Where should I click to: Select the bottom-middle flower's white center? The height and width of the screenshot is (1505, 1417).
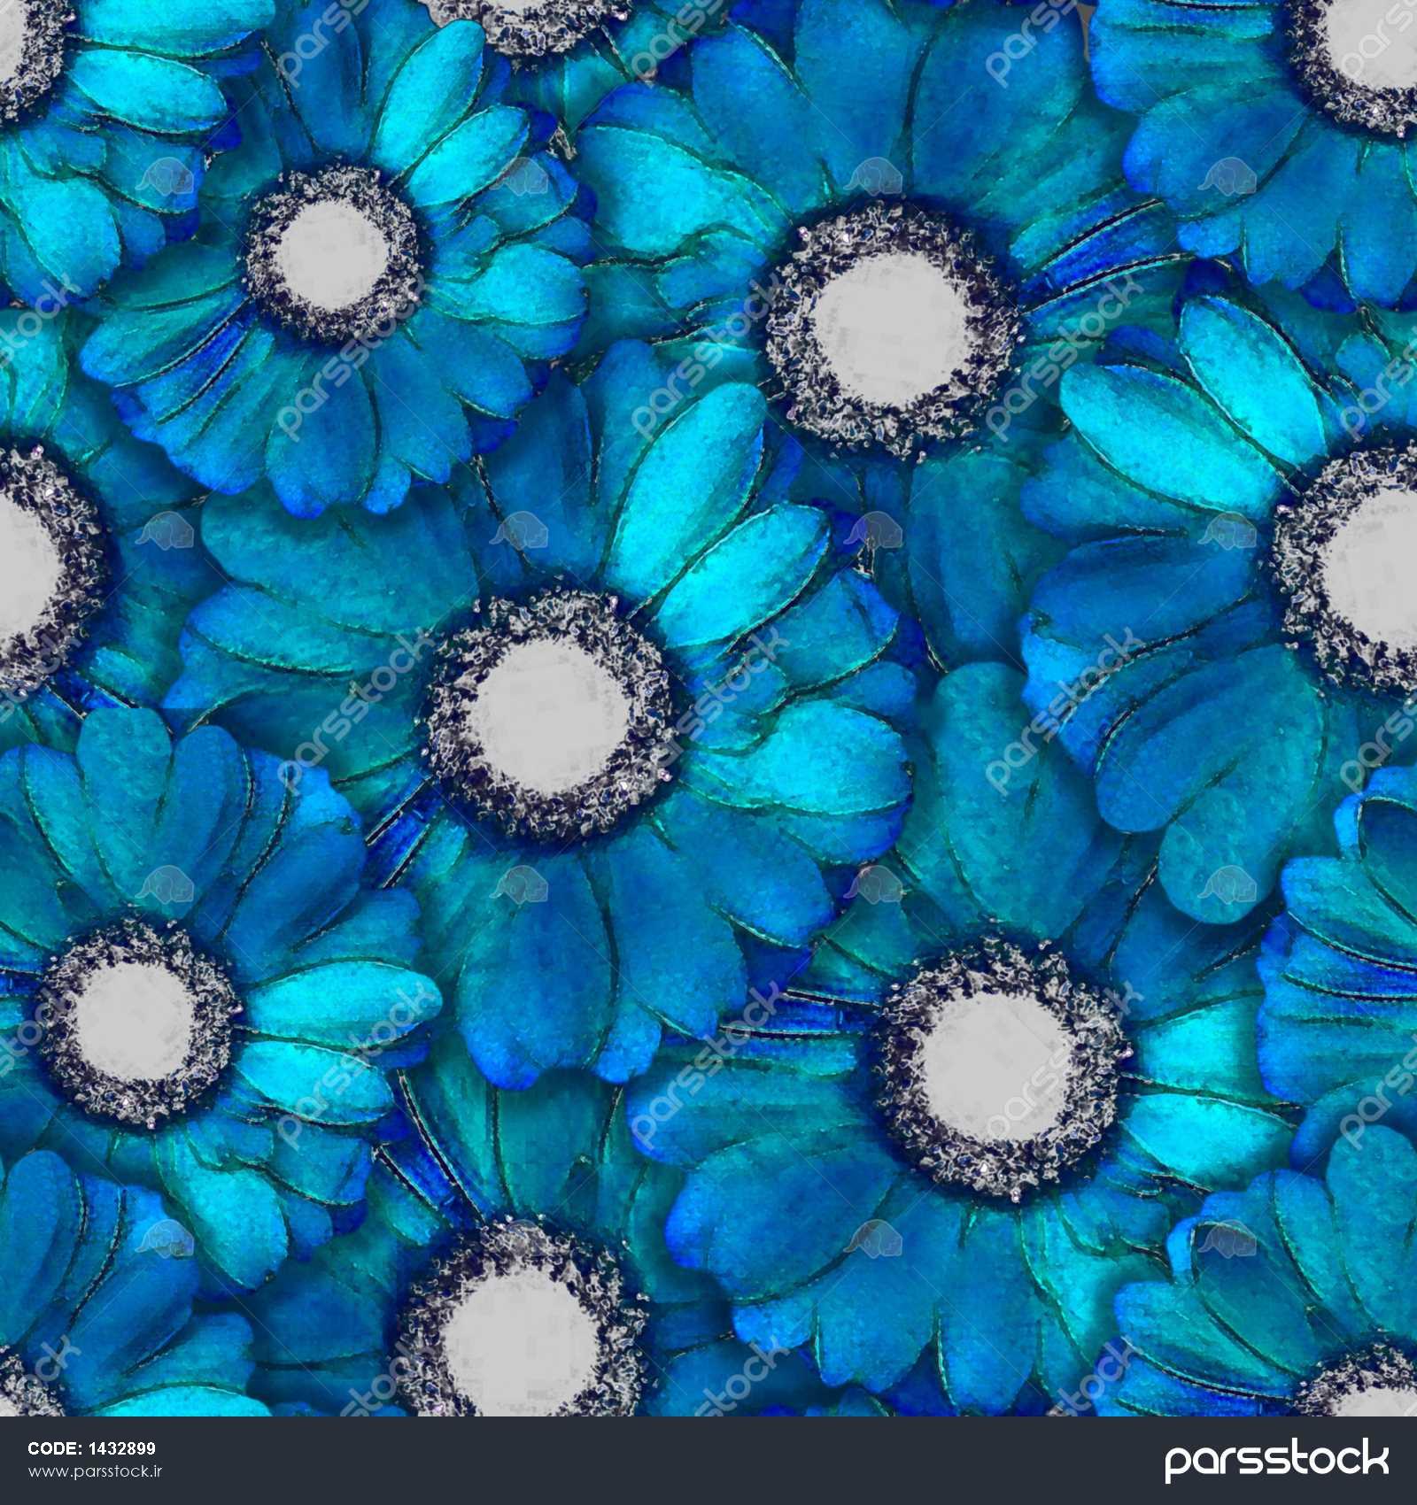(x=523, y=1337)
